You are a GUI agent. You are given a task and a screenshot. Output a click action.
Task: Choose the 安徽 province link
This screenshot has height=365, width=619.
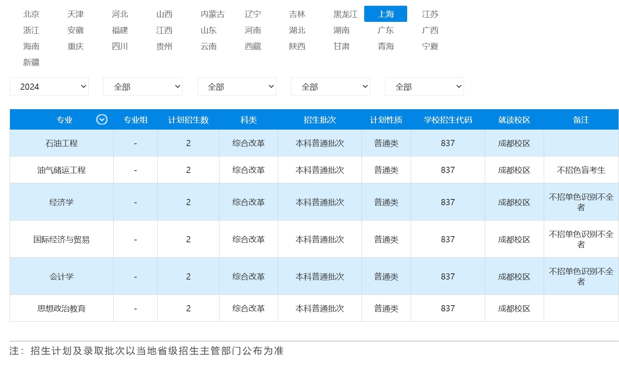[x=76, y=30]
